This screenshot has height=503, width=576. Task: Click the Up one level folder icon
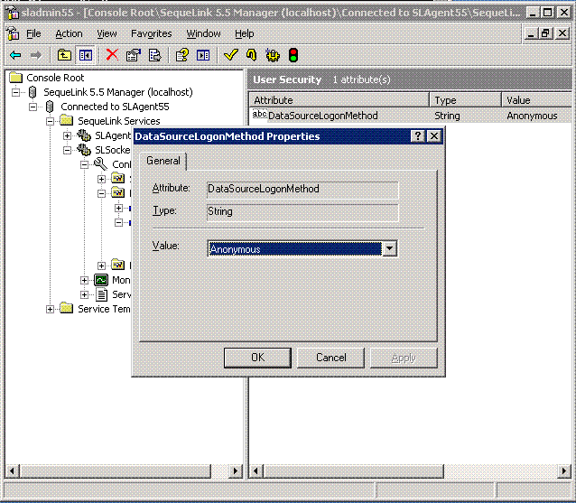(x=64, y=55)
